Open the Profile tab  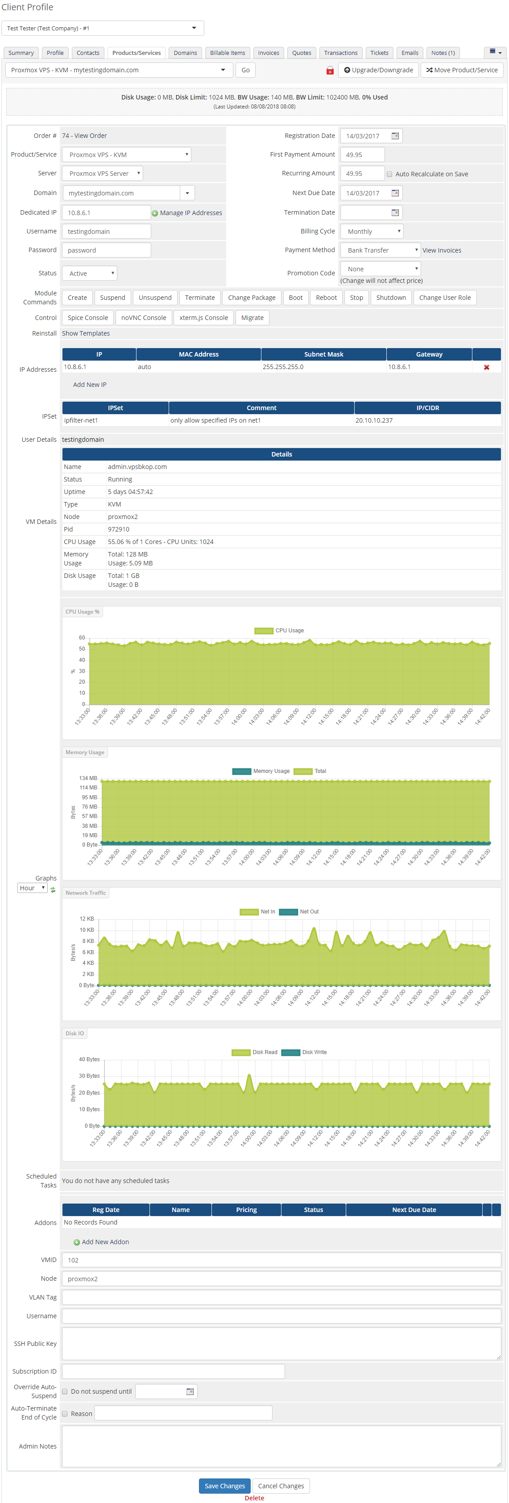(x=55, y=53)
